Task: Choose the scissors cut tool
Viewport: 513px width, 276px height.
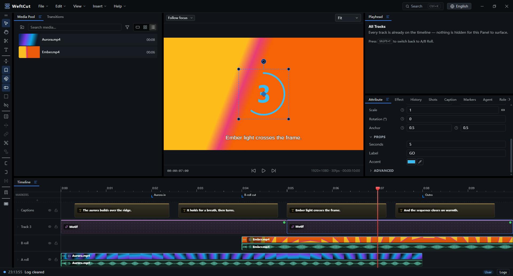Action: coord(6,41)
